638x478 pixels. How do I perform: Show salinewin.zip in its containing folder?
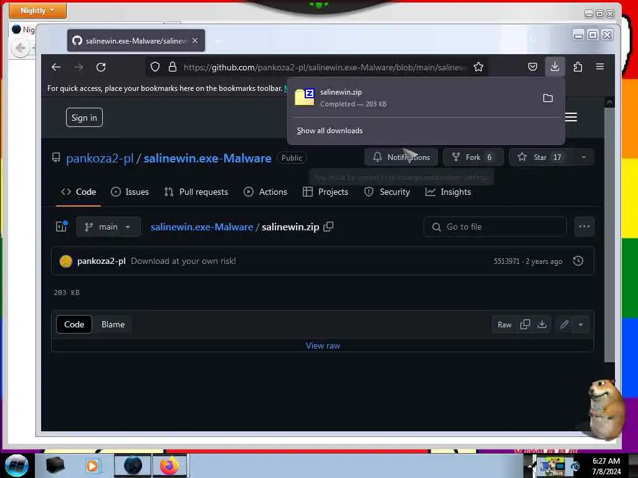[548, 98]
